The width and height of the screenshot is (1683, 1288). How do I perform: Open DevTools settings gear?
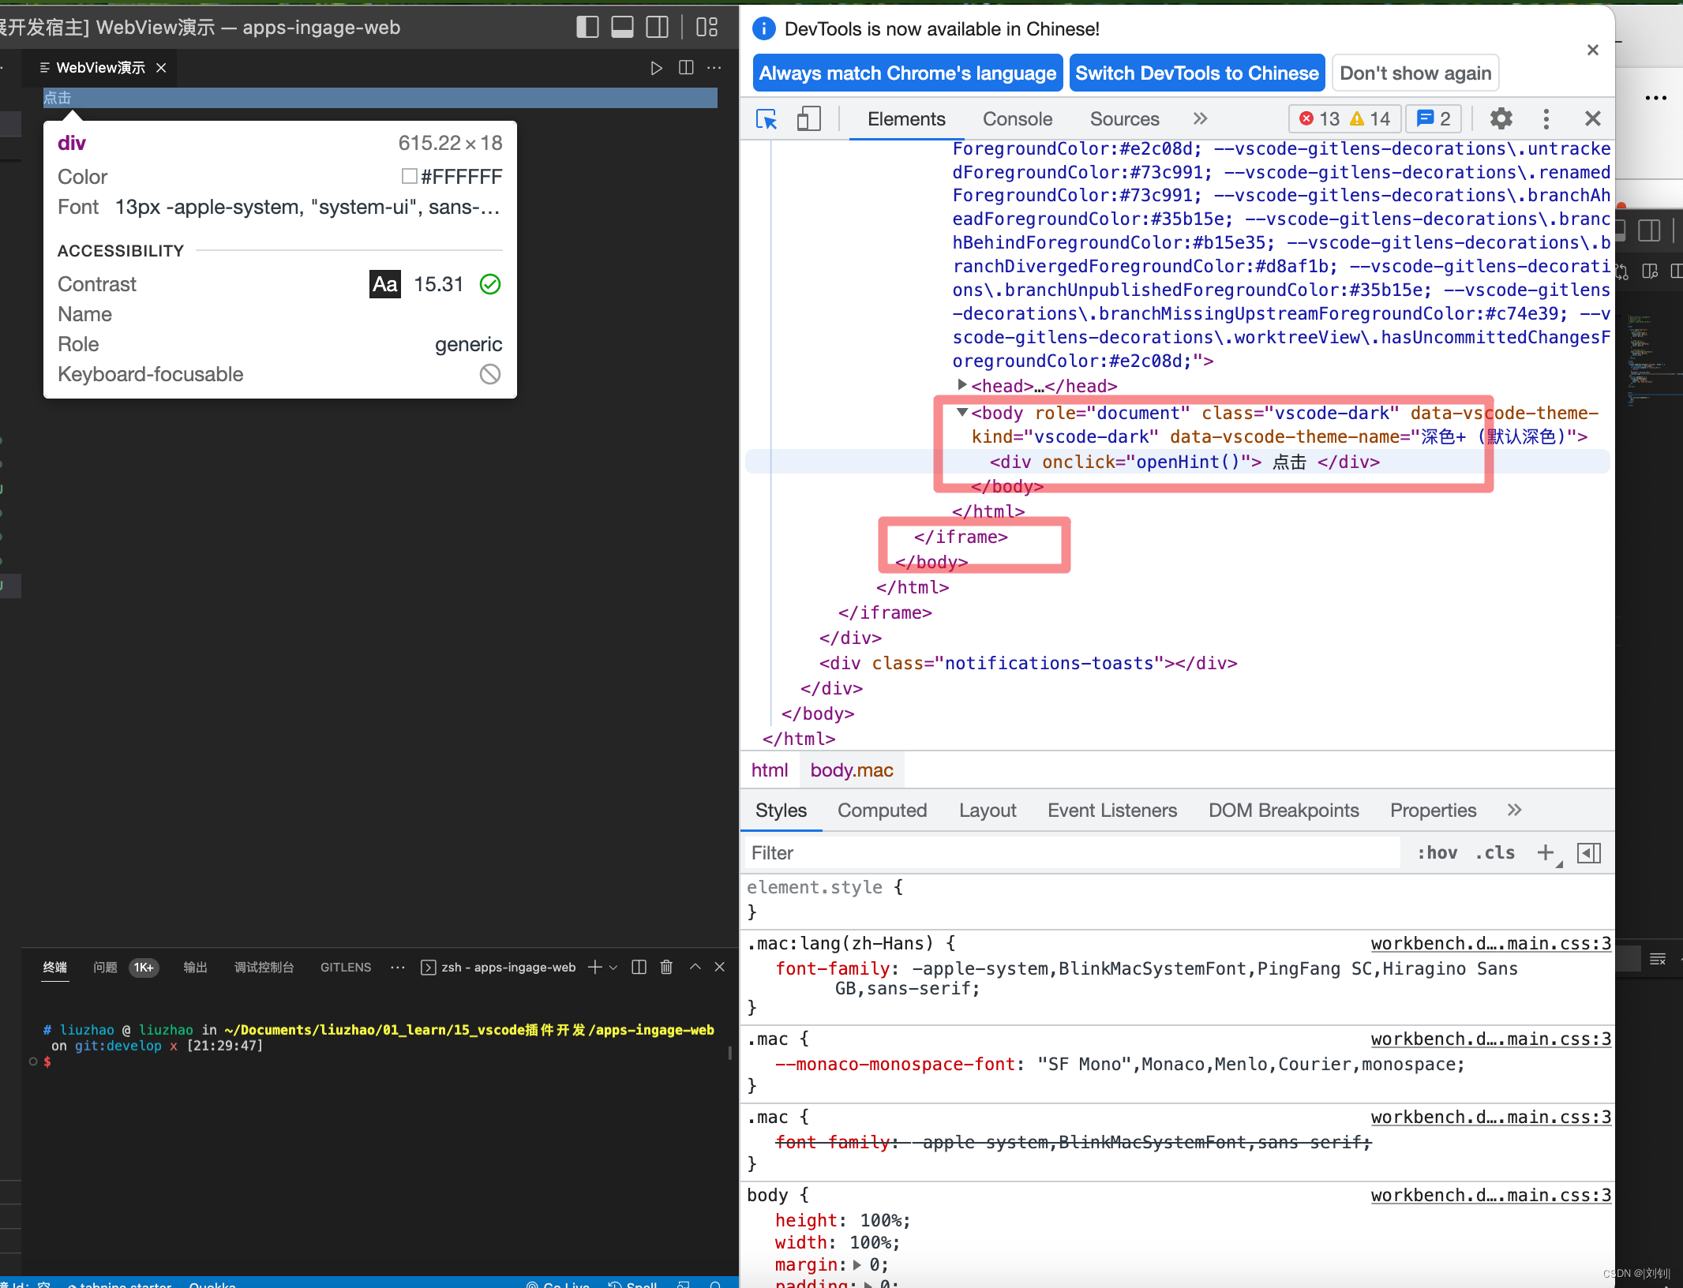(1501, 119)
